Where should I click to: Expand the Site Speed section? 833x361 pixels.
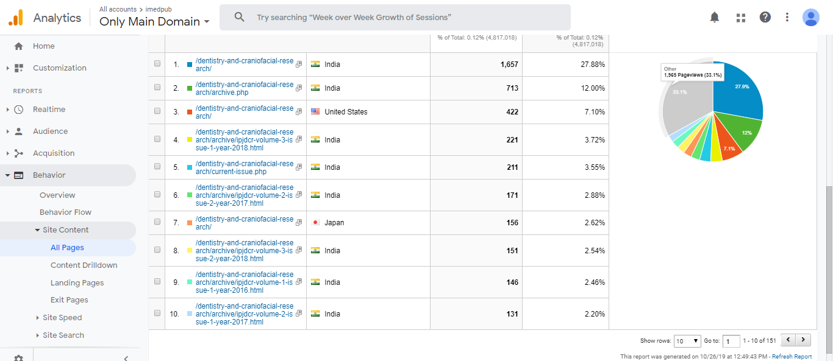62,318
